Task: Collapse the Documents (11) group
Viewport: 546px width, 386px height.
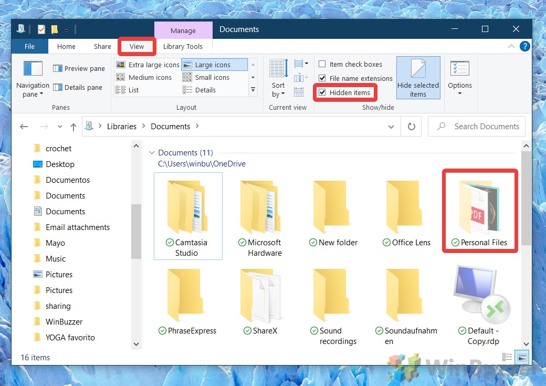Action: [x=152, y=152]
